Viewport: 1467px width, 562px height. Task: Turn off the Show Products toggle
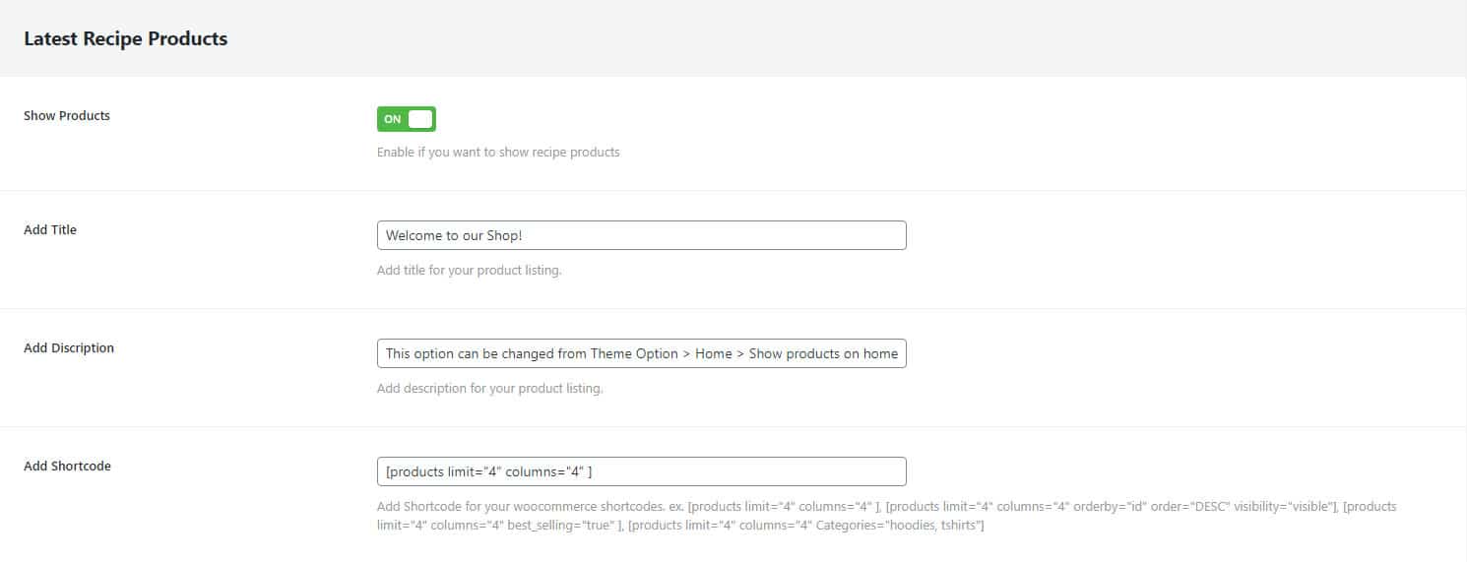406,119
